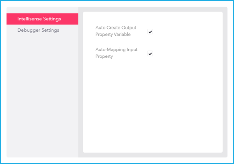Image resolution: width=234 pixels, height=164 pixels.
Task: Click the Auto Create Output Property Variable label
Action: [x=116, y=31]
